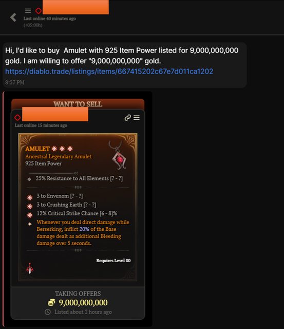
Task: Go back using the left chevron arrow
Action: coord(13,17)
